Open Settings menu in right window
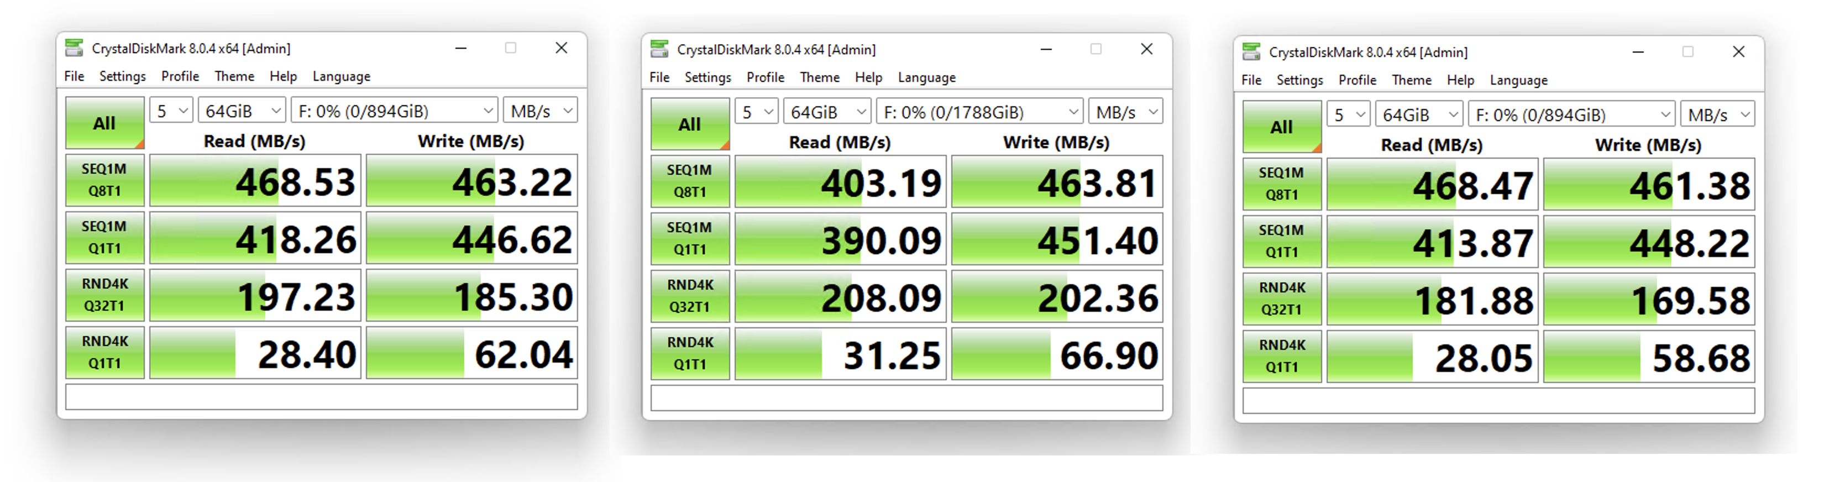The width and height of the screenshot is (1824, 482). 1299,80
